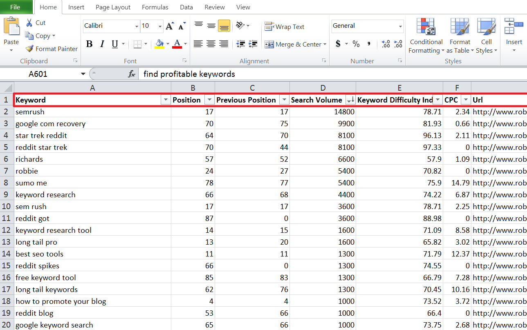The width and height of the screenshot is (527, 330).
Task: Open the File menu
Action: tap(16, 7)
